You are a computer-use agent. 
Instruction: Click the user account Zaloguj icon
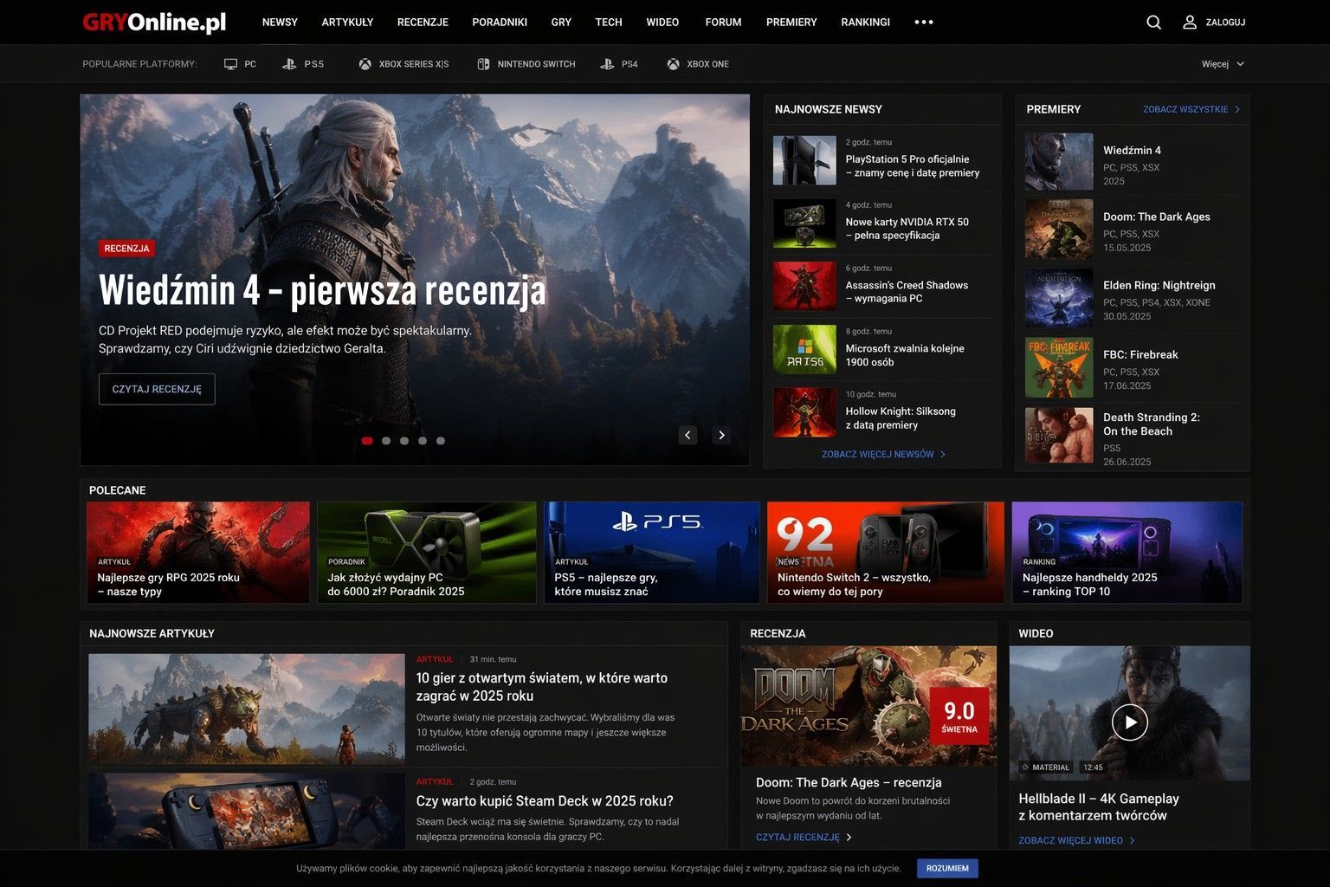coord(1190,23)
